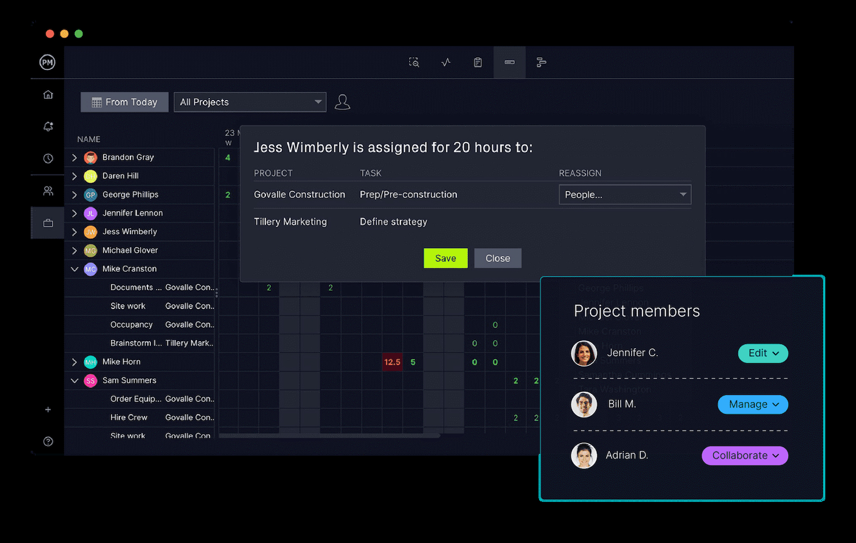Image resolution: width=856 pixels, height=543 pixels.
Task: Collapse Sam Summers' row
Action: click(74, 381)
